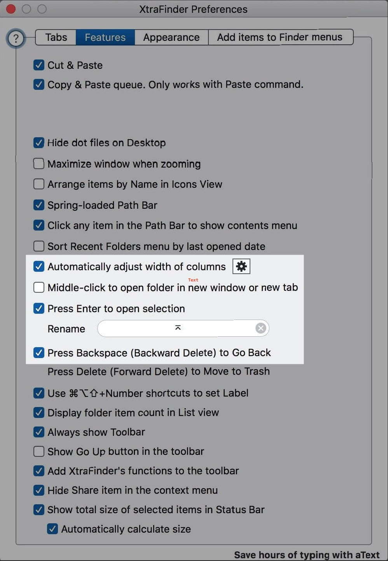The height and width of the screenshot is (561, 388).
Task: Check Middle-click to open folder option
Action: [39, 287]
